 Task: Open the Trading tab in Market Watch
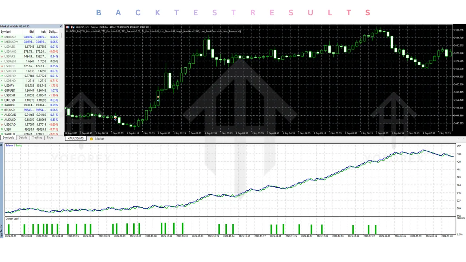(x=37, y=138)
